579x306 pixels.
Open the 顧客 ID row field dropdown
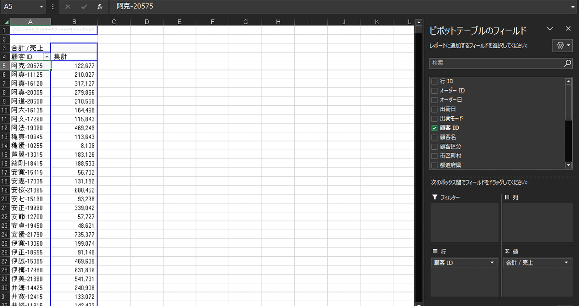coord(492,263)
